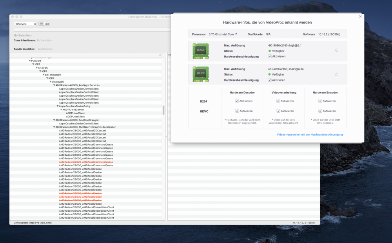Collapse AMDRadeonX6000_AmdAgdcServices node
The height and width of the screenshot is (243, 392).
(54, 85)
